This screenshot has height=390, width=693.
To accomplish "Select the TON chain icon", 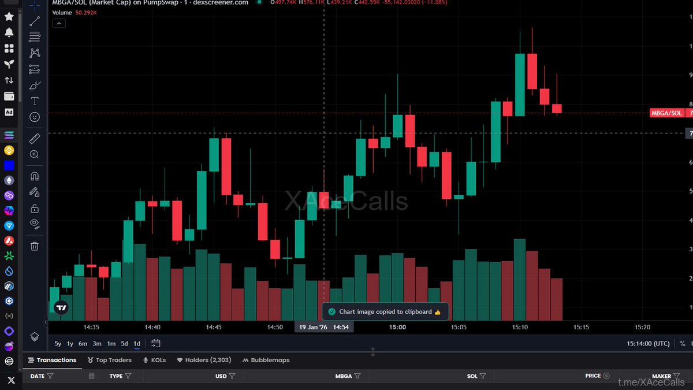I will click(x=9, y=225).
